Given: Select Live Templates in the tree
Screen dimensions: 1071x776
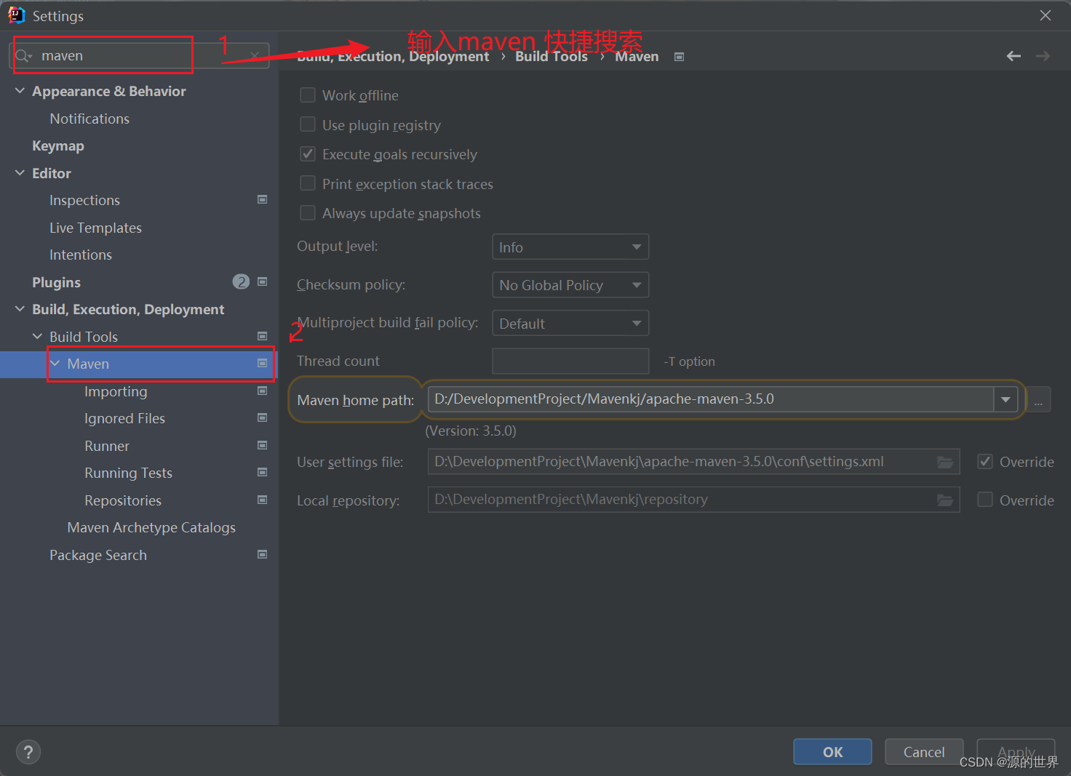Looking at the screenshot, I should pos(95,228).
